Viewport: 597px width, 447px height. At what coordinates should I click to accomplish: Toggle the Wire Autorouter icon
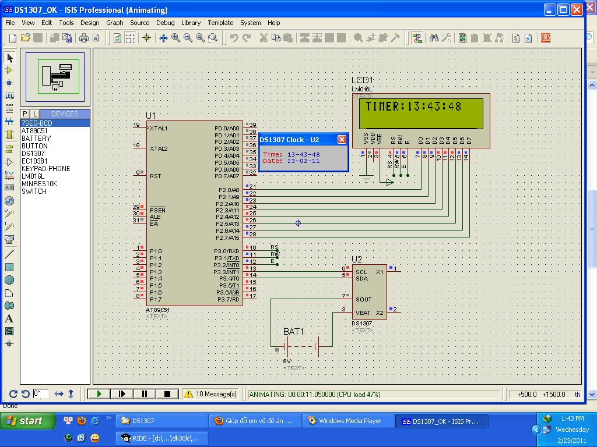click(x=417, y=38)
